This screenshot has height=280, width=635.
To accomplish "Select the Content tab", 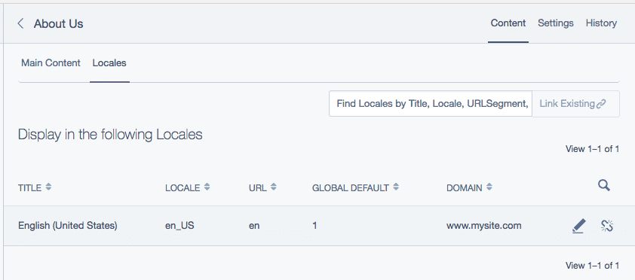I will click(x=508, y=23).
